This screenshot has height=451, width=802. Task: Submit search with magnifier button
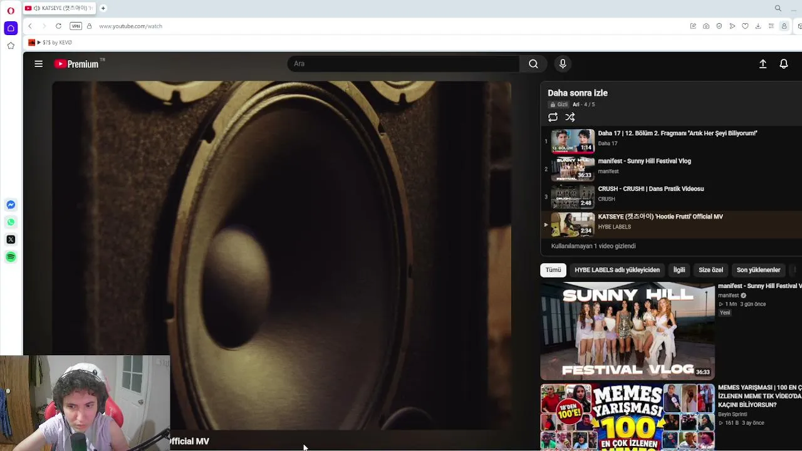pyautogui.click(x=533, y=64)
